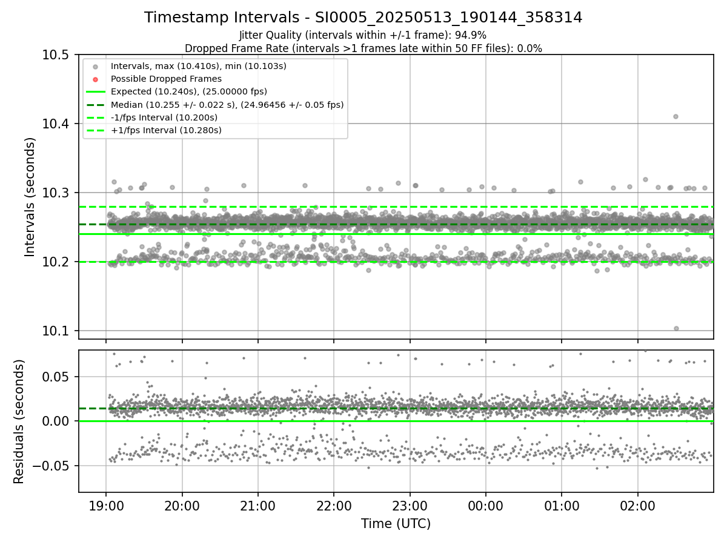Image resolution: width=727 pixels, height=545 pixels.
Task: Click the '20:00' time tick label
Action: pos(182,506)
